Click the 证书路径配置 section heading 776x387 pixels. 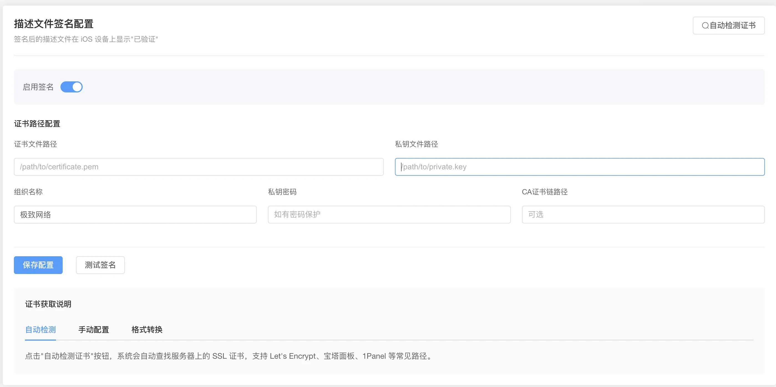[x=37, y=124]
